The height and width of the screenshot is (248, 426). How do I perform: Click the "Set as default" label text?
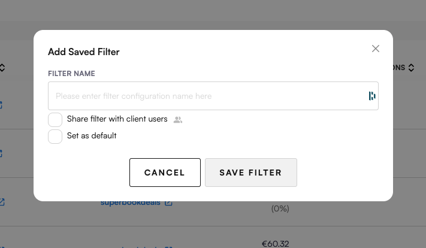coord(92,136)
